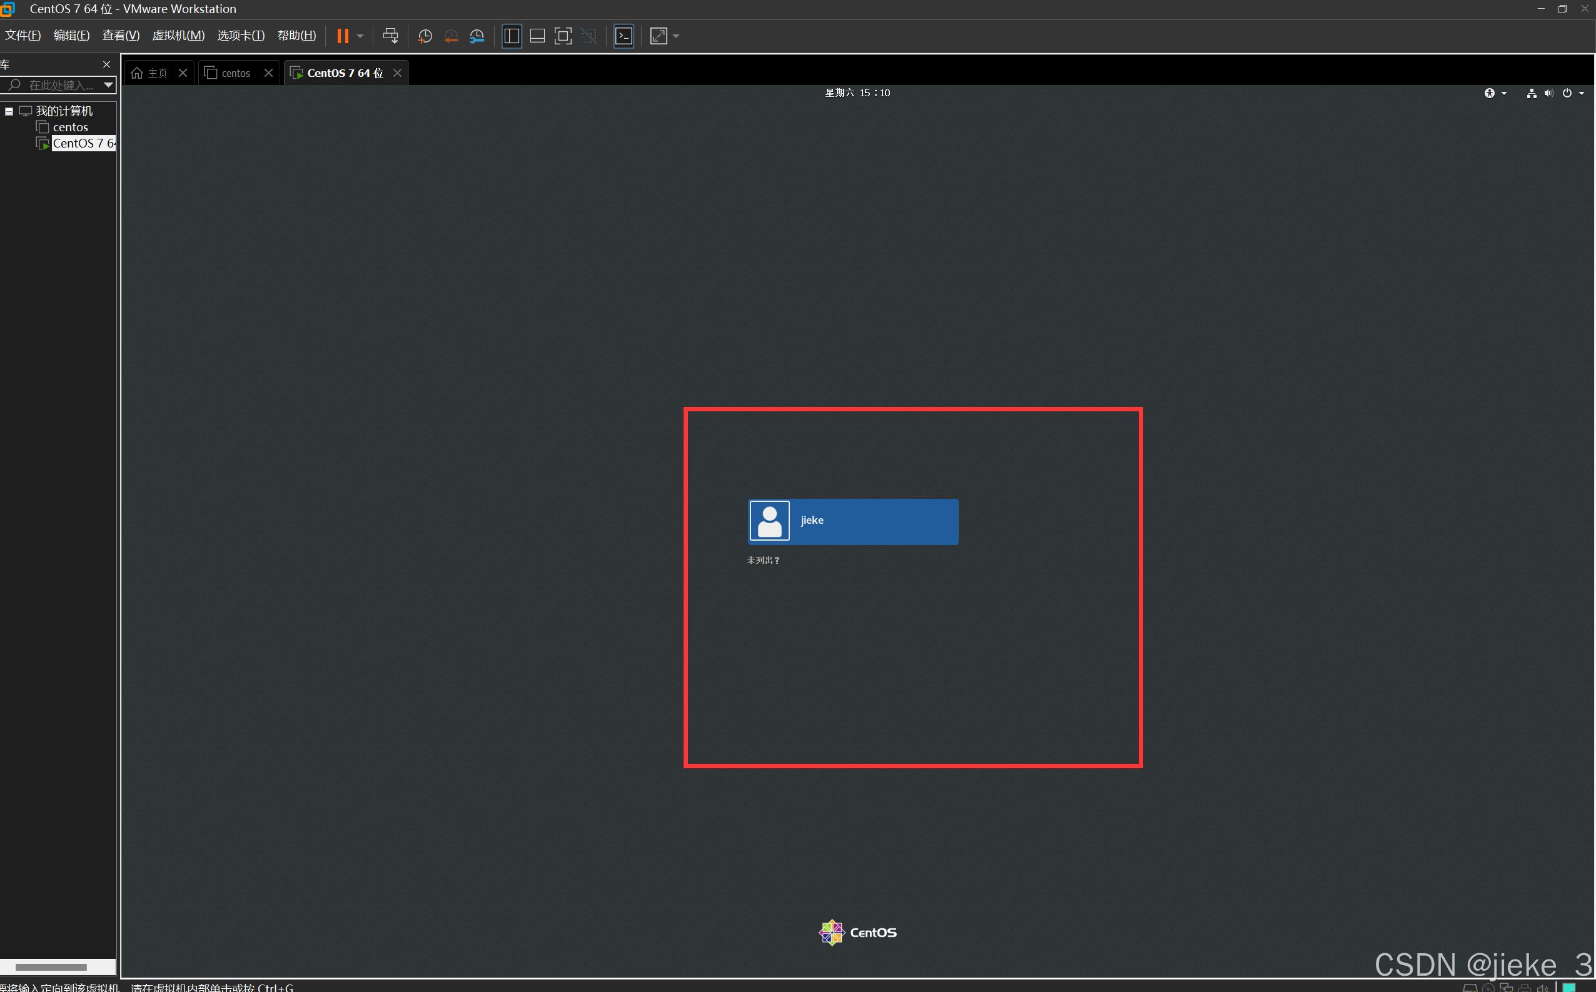Open the console view terminal icon

click(624, 36)
